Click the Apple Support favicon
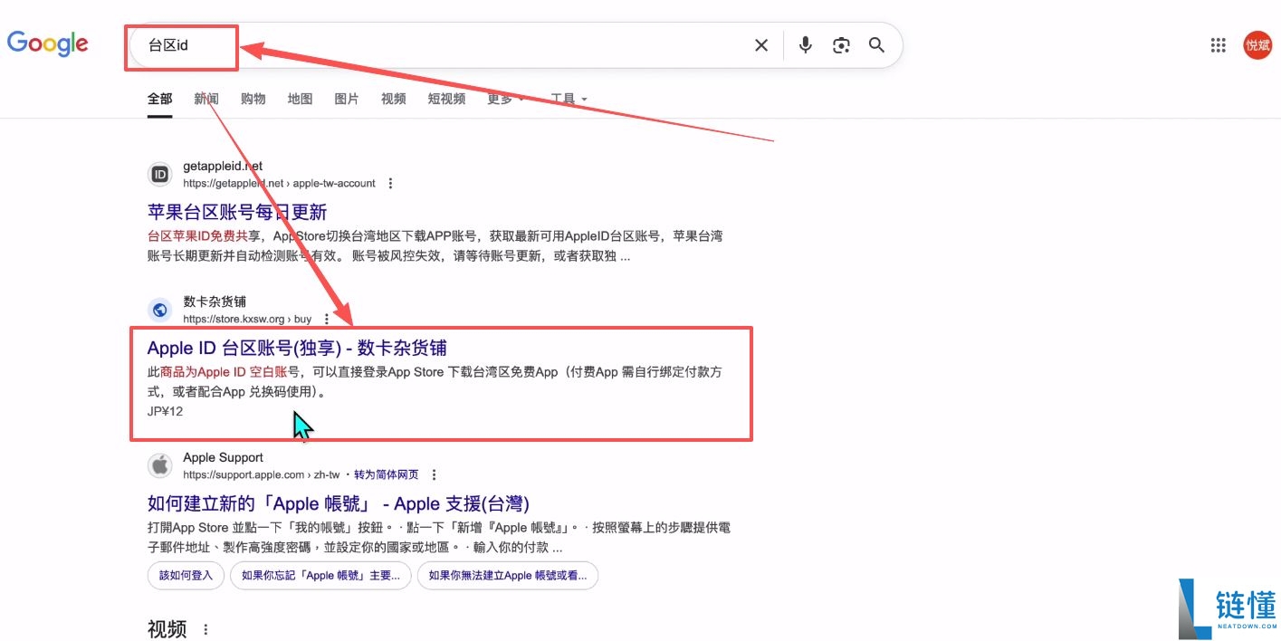 click(160, 465)
